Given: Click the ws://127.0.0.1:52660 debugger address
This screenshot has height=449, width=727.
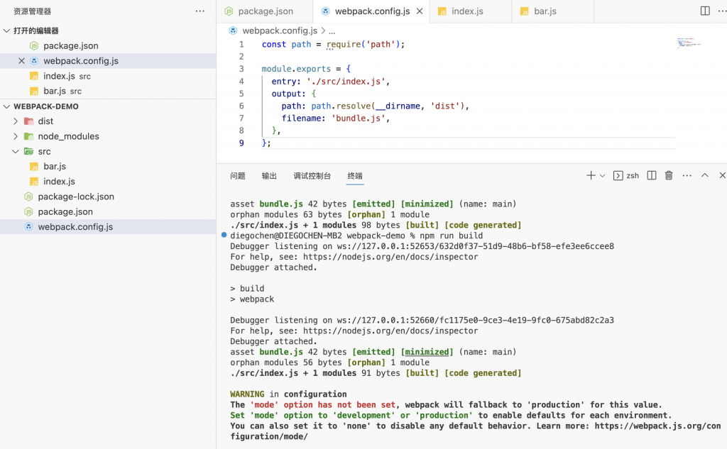Looking at the screenshot, I should tap(475, 320).
